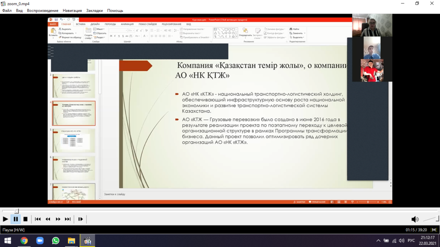Click the ПРИМЕЧАНИЯ status bar button
The image size is (440, 247).
[x=317, y=202]
